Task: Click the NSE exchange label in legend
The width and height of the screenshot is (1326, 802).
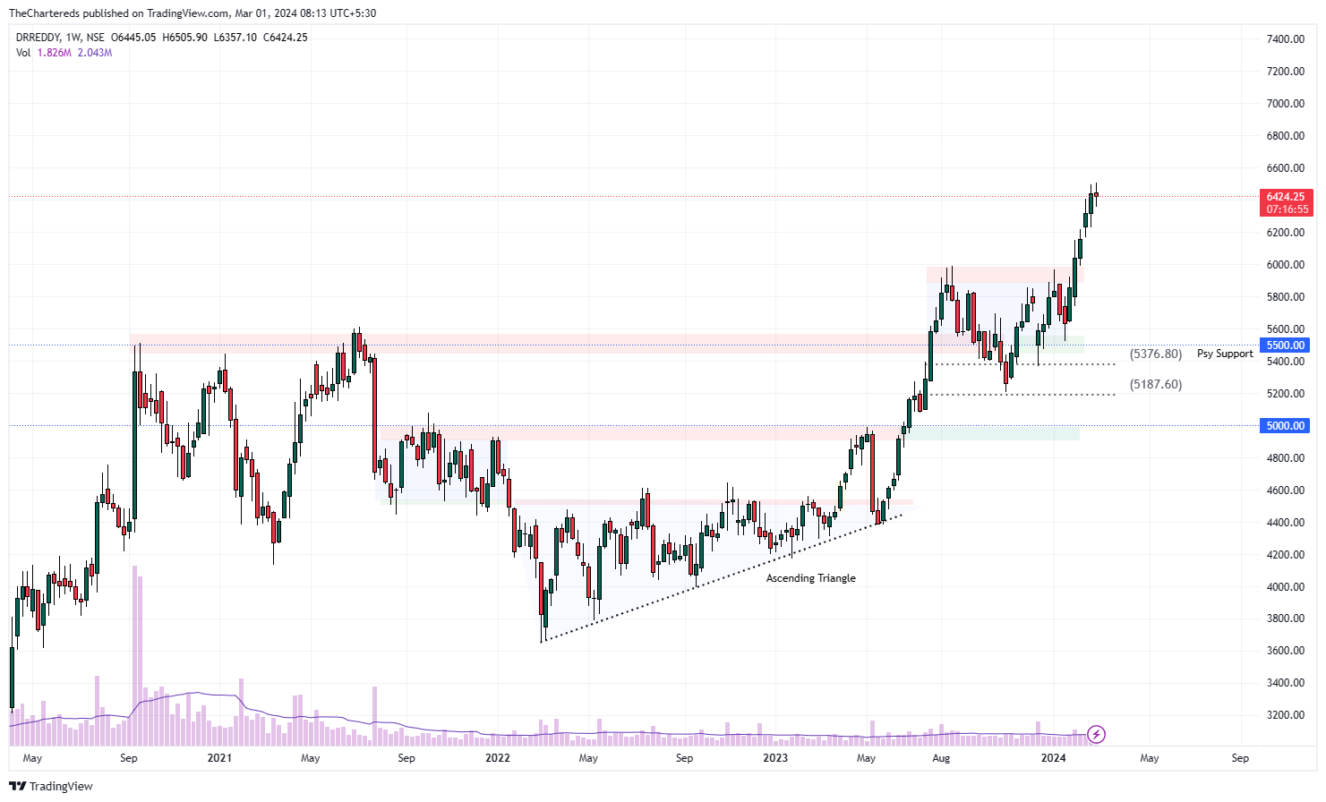Action: coord(95,38)
